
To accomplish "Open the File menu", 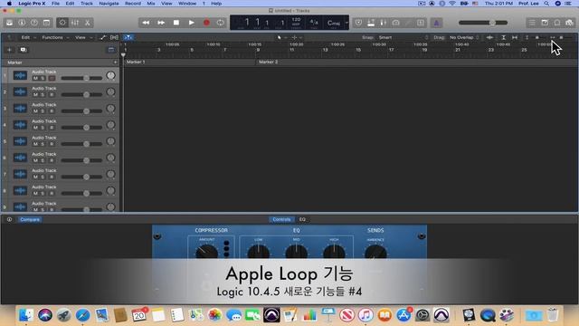I will (x=55, y=4).
